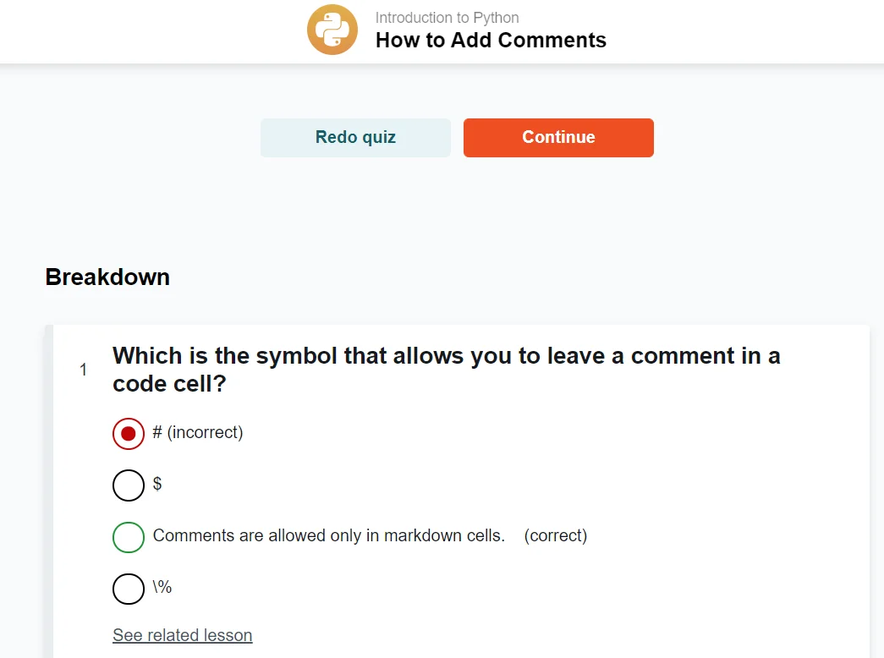Click the Breakdown section heading
Viewport: 884px width, 658px height.
point(107,277)
